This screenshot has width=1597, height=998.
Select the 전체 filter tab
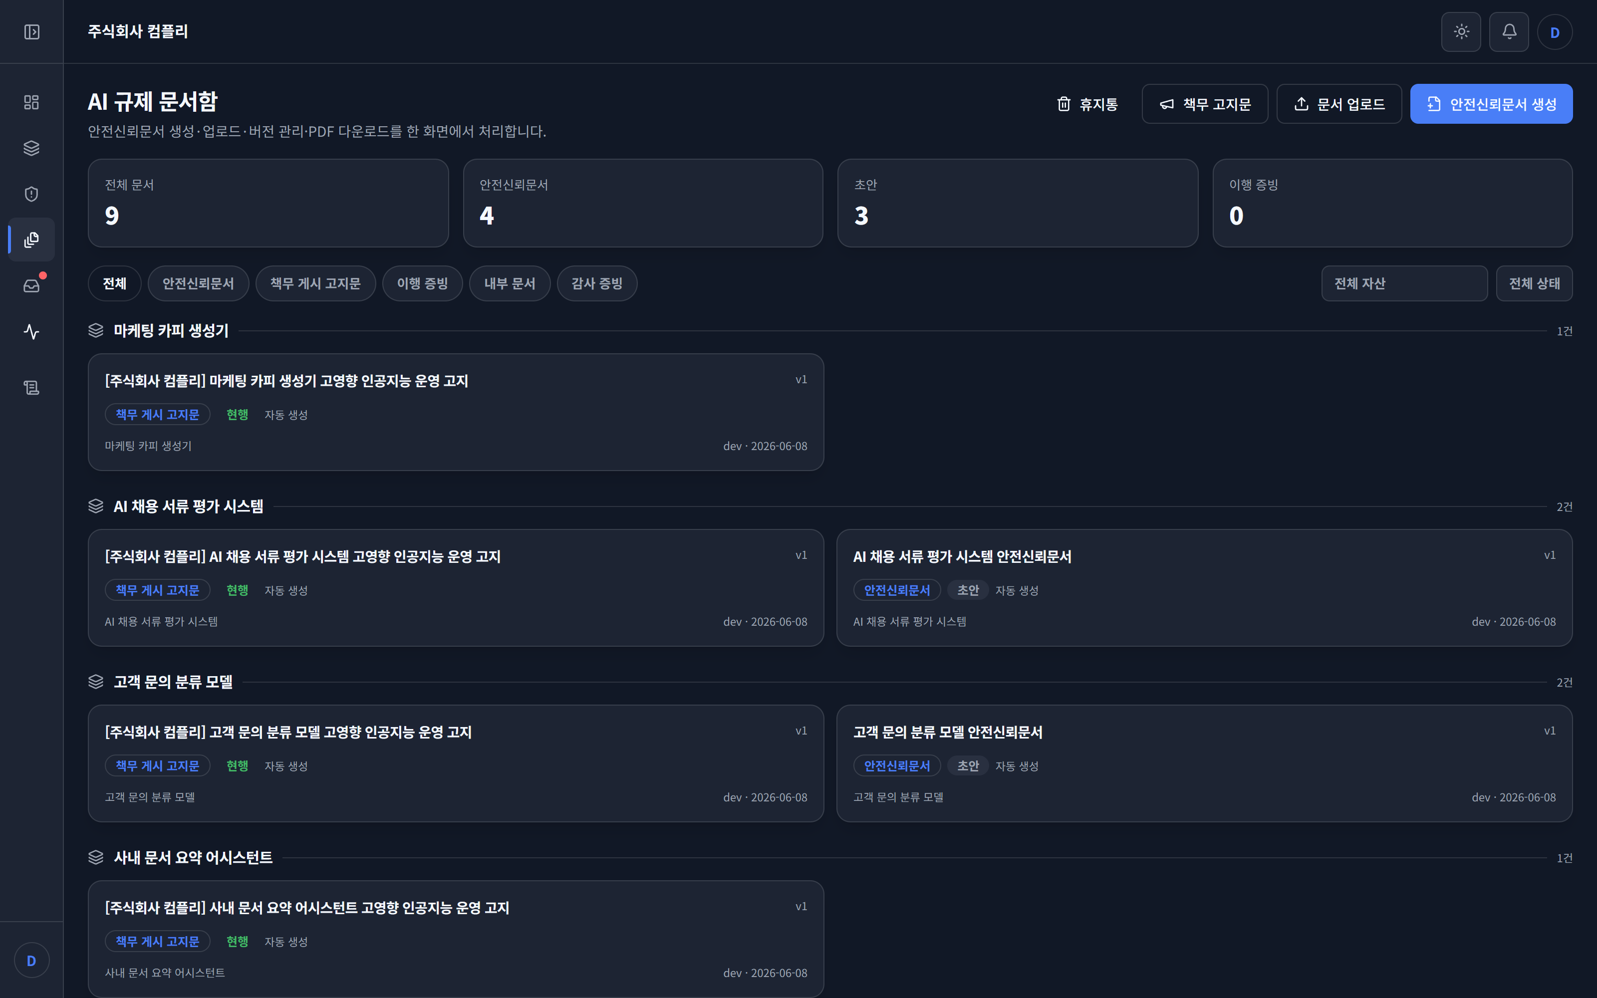[115, 284]
